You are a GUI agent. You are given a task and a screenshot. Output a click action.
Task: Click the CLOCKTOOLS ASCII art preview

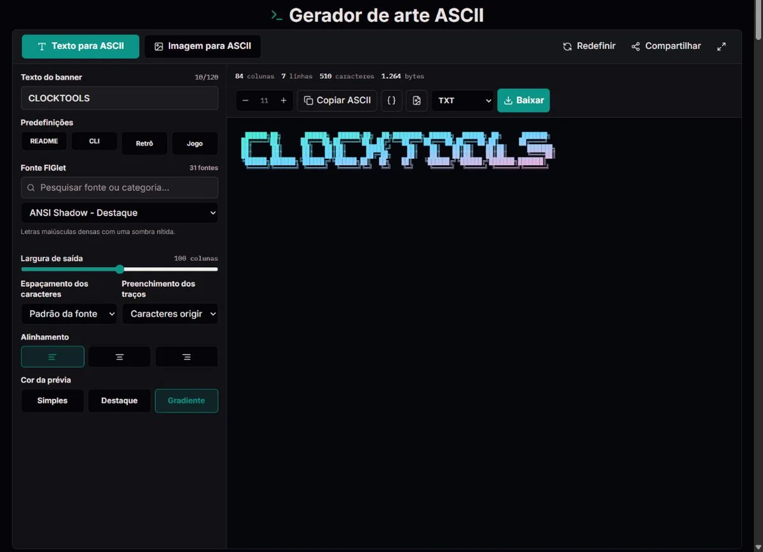(x=398, y=150)
